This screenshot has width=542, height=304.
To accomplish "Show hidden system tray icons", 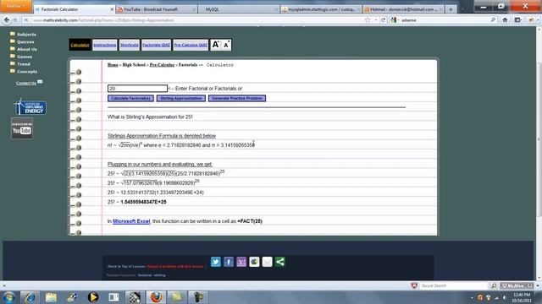I will click(472, 298).
